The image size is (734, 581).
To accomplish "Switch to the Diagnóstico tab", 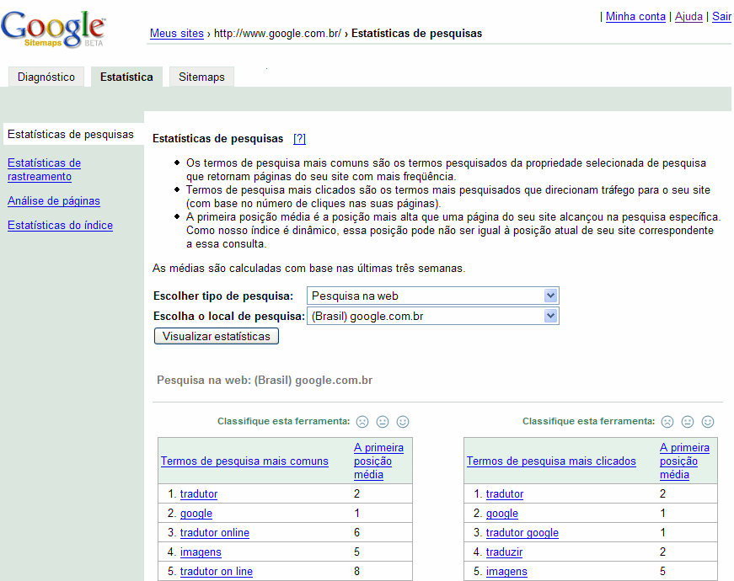I will click(x=46, y=77).
